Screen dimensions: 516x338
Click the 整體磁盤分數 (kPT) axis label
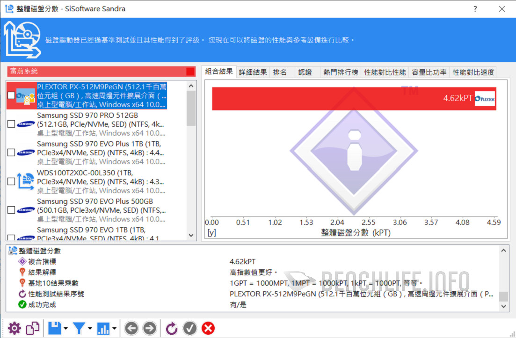[x=356, y=233]
